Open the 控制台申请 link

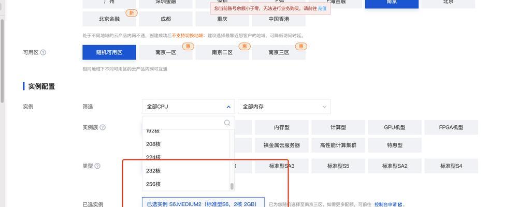pos(385,204)
